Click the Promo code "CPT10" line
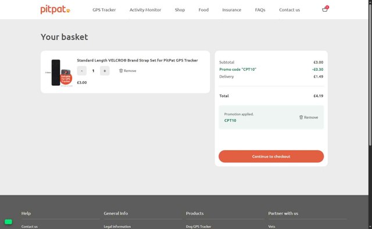 tap(238, 70)
